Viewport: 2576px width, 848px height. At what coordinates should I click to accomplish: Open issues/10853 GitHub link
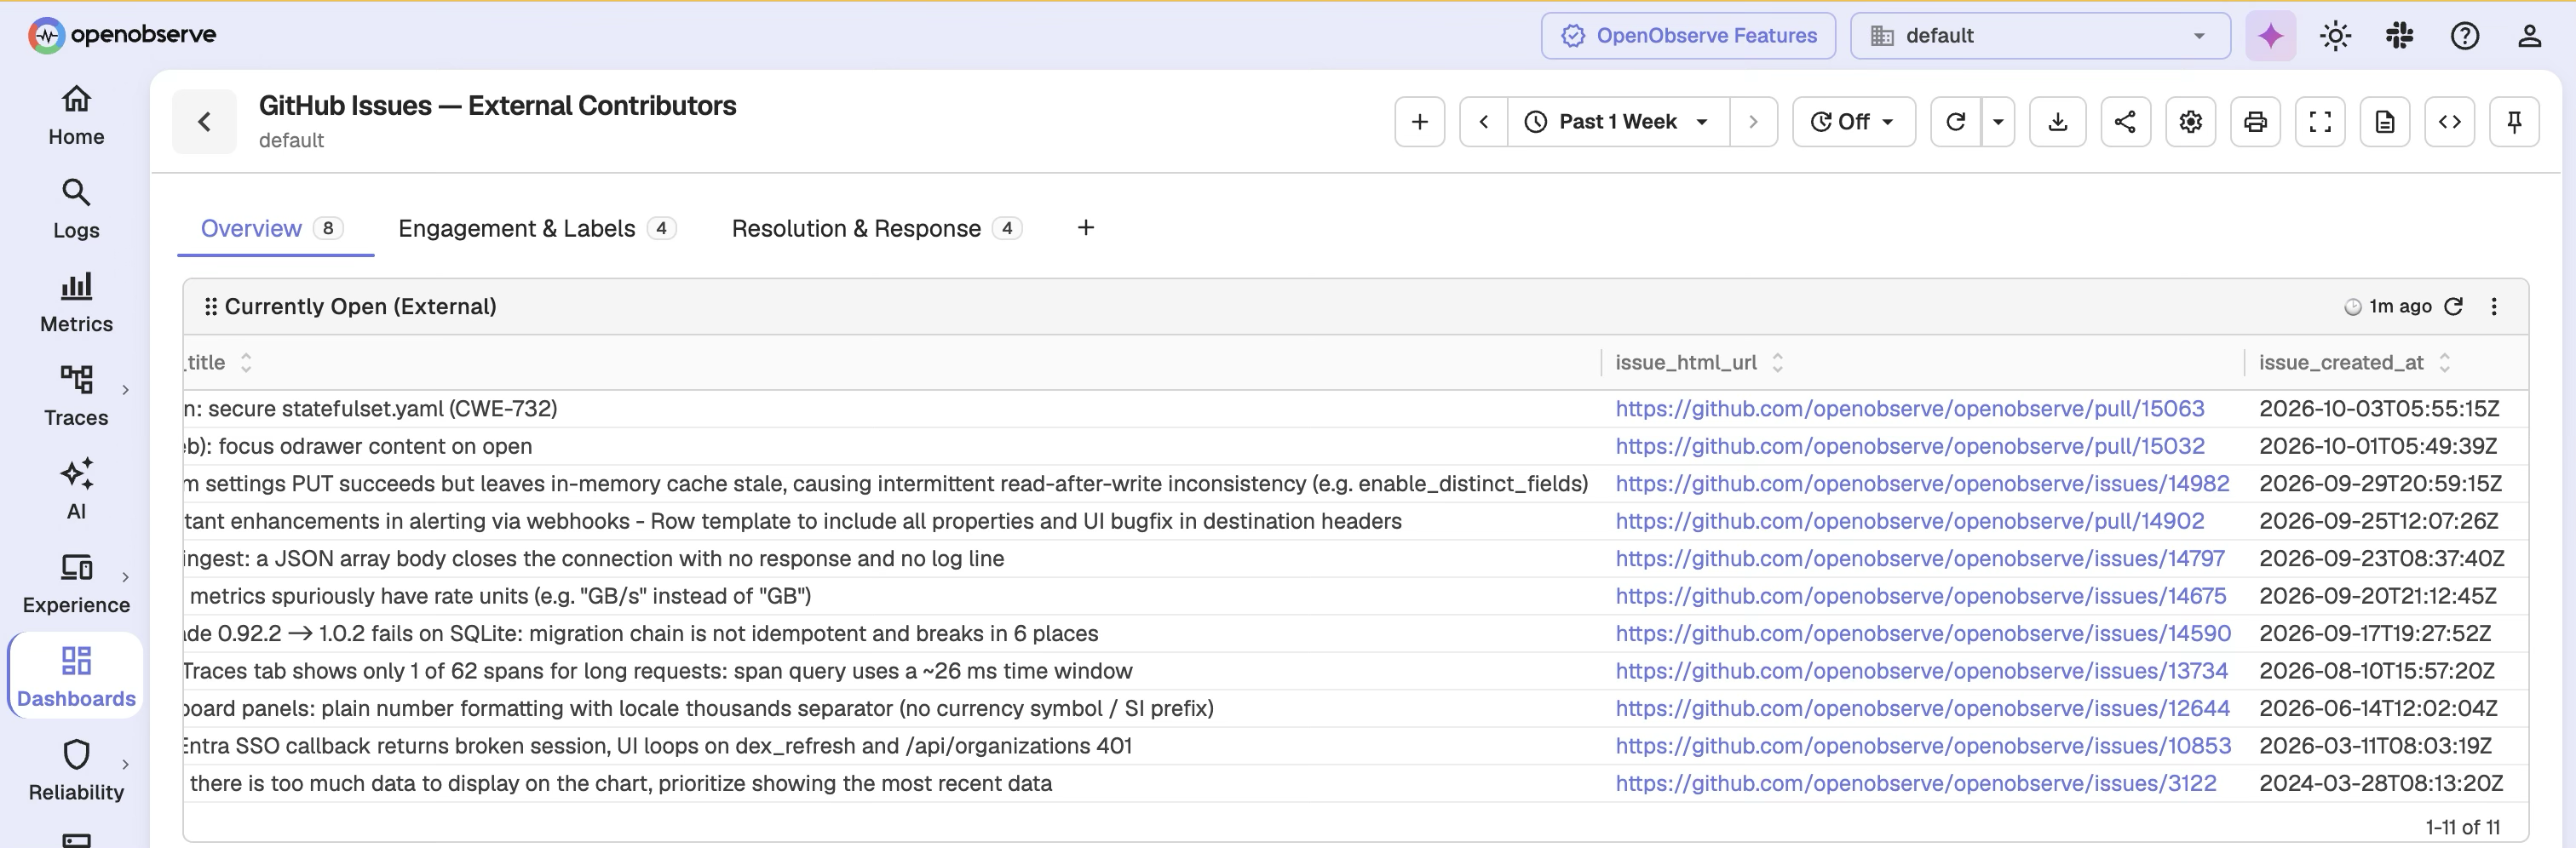pyautogui.click(x=1923, y=746)
